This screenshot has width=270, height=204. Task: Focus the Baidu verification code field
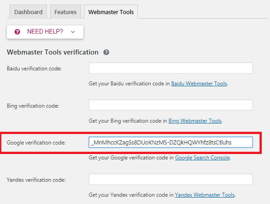tap(171, 68)
